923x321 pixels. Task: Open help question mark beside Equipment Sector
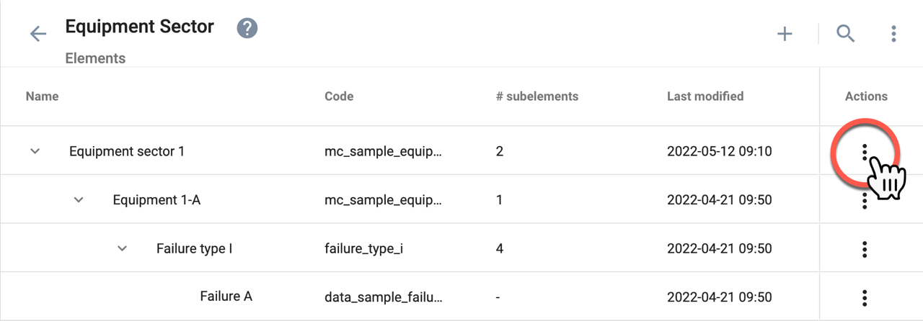(247, 29)
